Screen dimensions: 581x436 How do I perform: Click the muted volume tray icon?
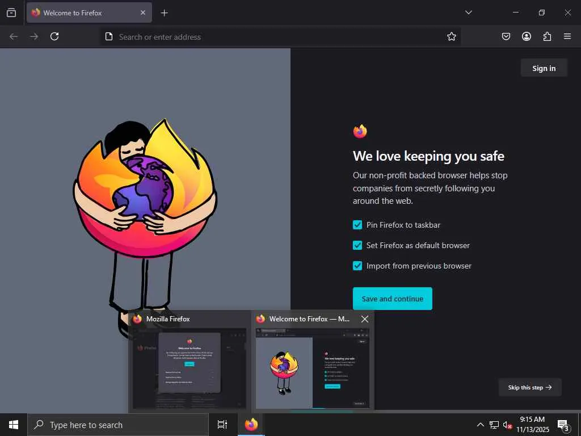[x=507, y=425]
